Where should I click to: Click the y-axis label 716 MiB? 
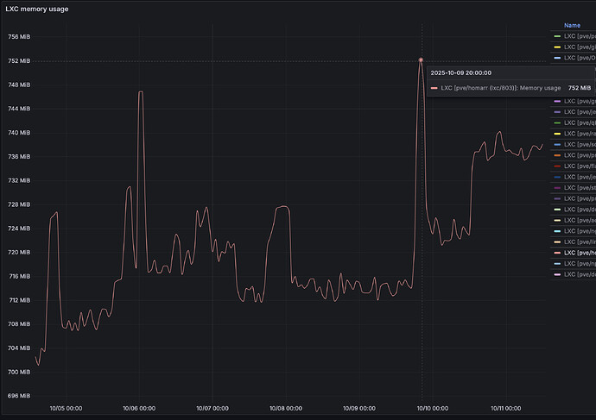tap(20, 276)
